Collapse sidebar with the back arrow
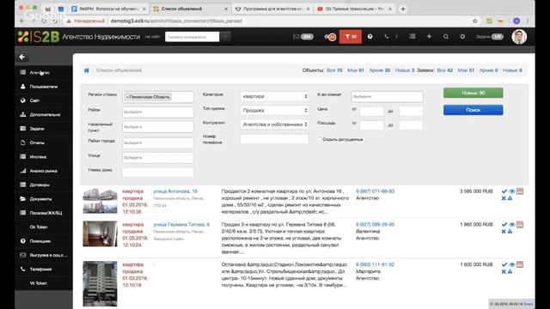Viewport: 550px width, 309px height. click(x=22, y=57)
